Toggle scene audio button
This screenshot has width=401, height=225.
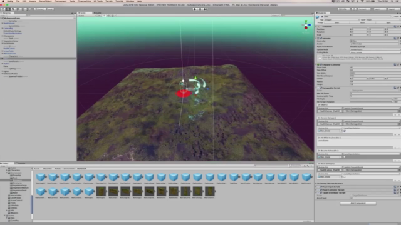click(x=108, y=16)
